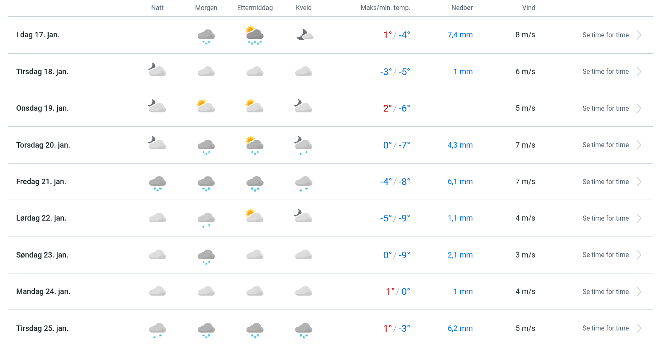
Task: Click Torsdag 20. jan. afternoon snow icon
Action: coord(254,145)
